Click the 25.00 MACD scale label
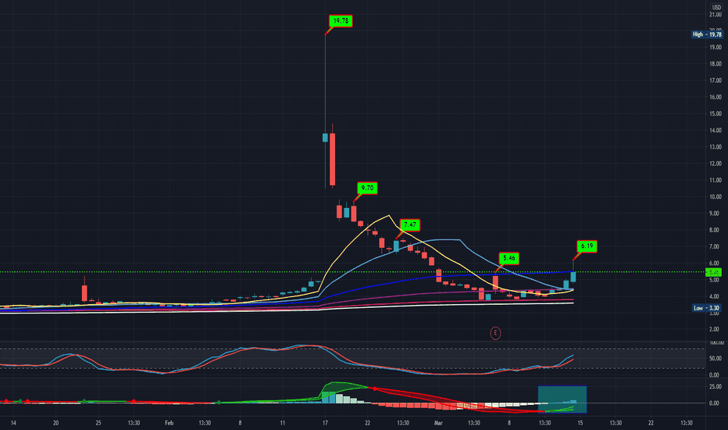 coord(716,387)
